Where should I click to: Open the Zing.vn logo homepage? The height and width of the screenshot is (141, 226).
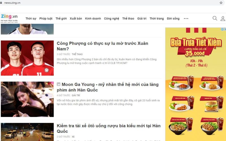point(9,18)
